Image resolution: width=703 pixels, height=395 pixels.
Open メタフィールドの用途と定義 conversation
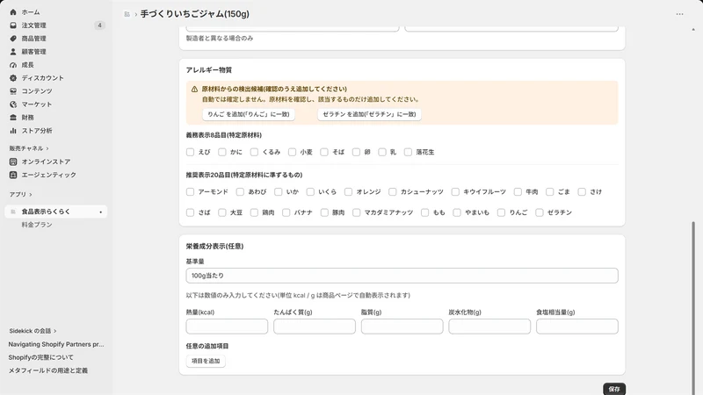(48, 370)
